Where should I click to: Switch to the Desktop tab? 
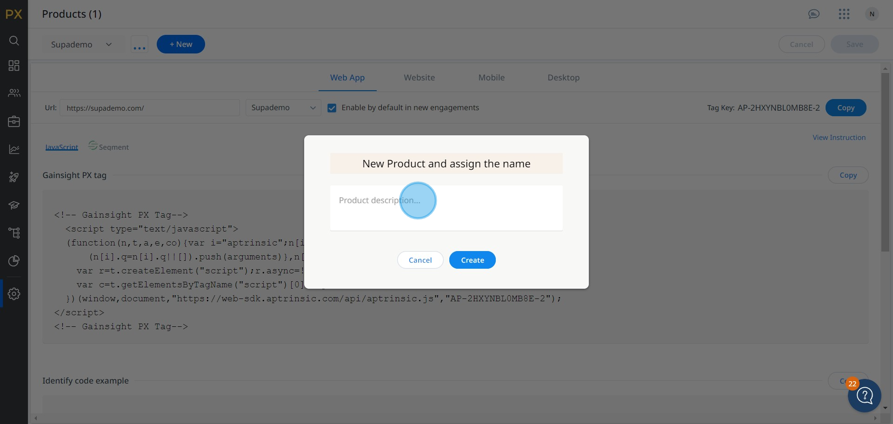point(564,78)
